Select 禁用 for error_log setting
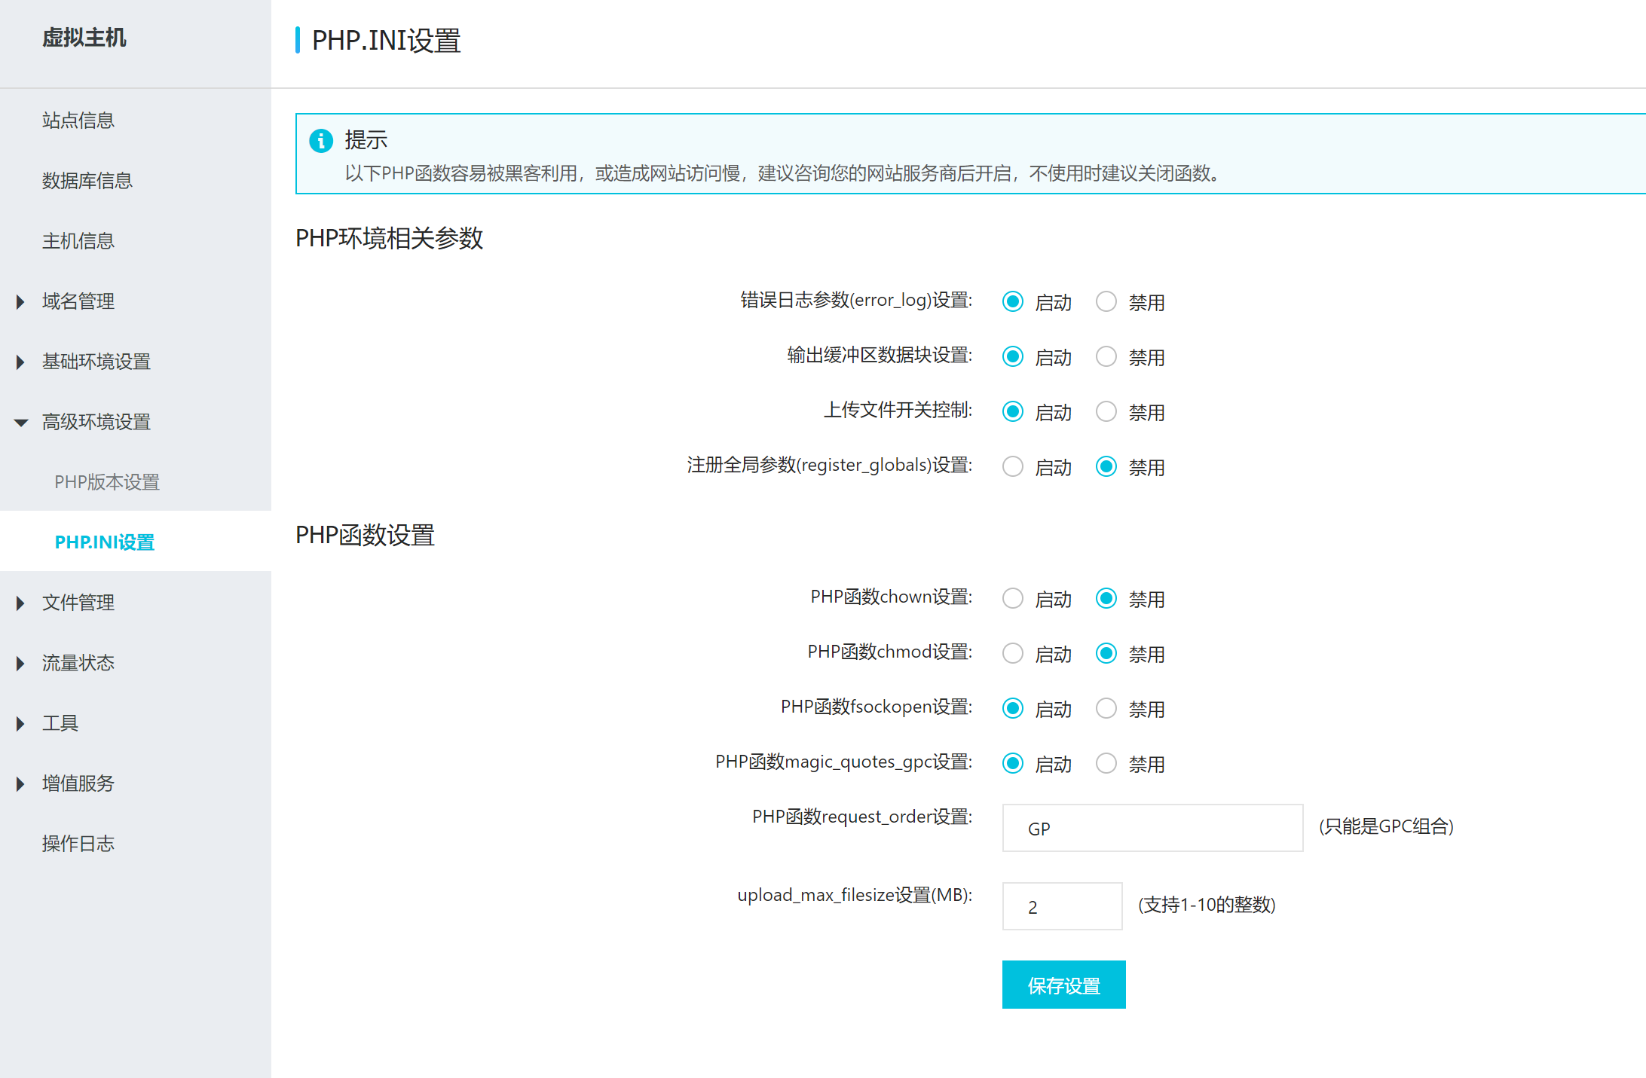 pos(1106,302)
